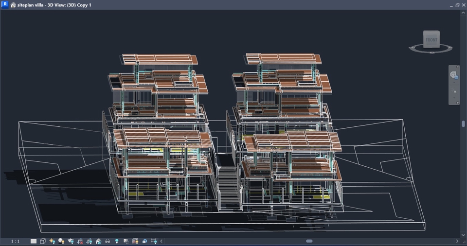Click the 3D view house icon in title bar
467x246 pixels.
(13, 5)
